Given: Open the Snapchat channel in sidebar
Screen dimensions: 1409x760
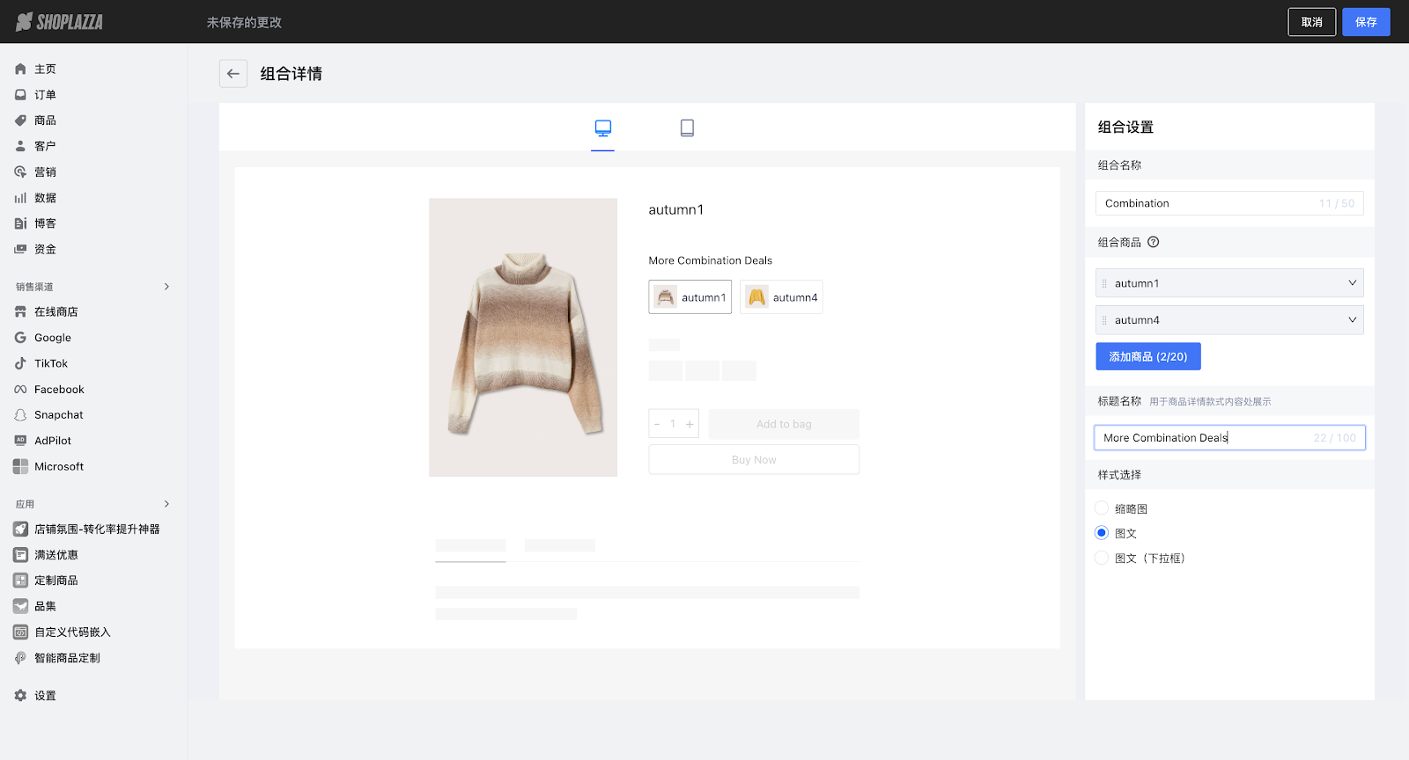Looking at the screenshot, I should pos(58,415).
